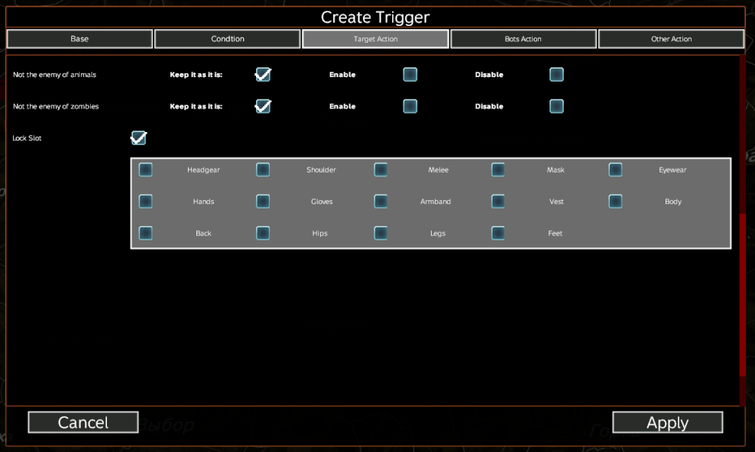Check the Vest slot box
The image size is (755, 452).
[x=498, y=202]
